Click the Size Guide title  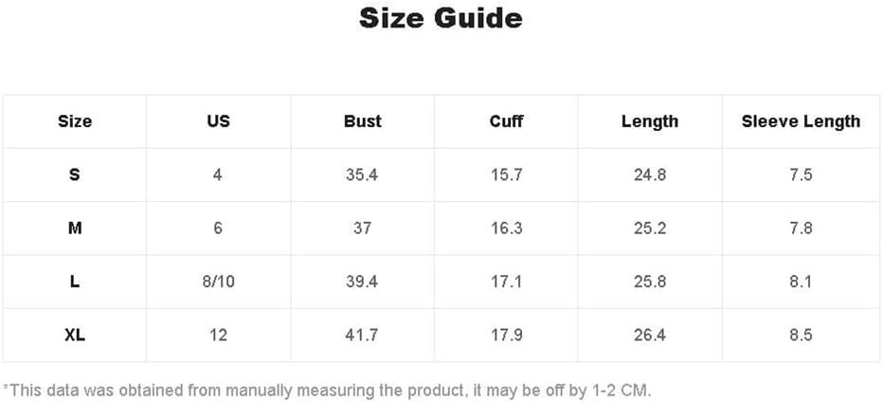pos(441,18)
